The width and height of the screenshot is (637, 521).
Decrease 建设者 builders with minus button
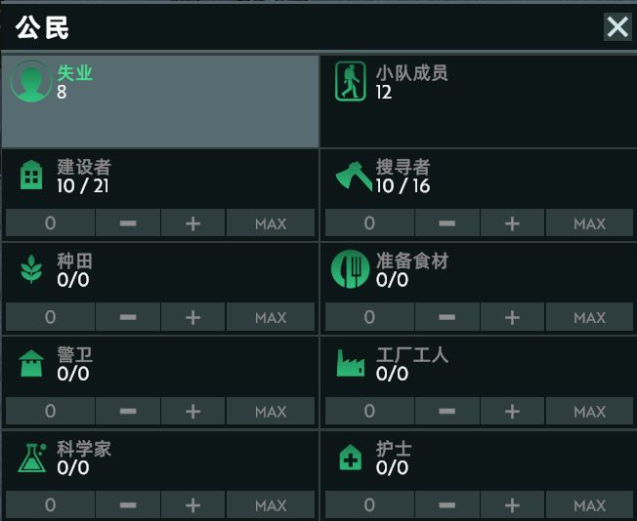click(x=128, y=223)
